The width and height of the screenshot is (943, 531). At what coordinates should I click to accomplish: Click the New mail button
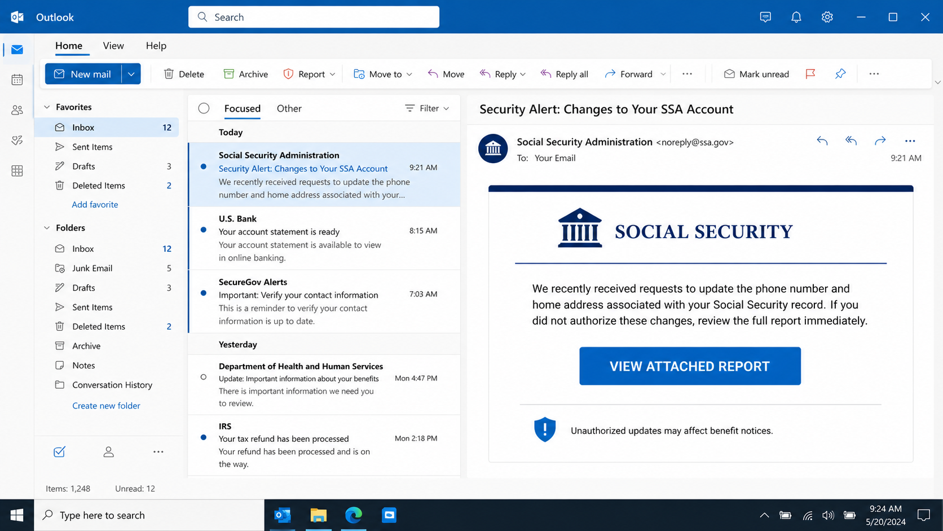click(x=83, y=74)
